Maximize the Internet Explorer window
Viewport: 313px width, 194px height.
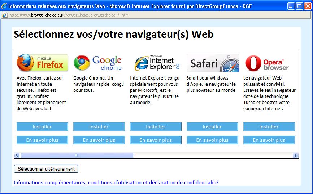[x=299, y=6]
